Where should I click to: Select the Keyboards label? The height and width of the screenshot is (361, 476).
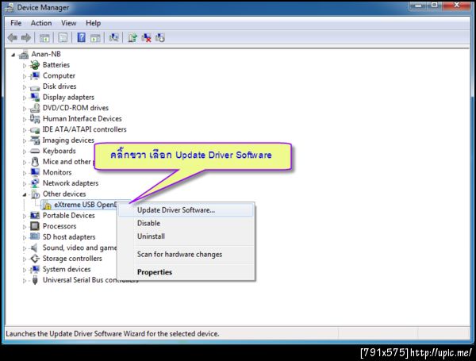pyautogui.click(x=59, y=151)
